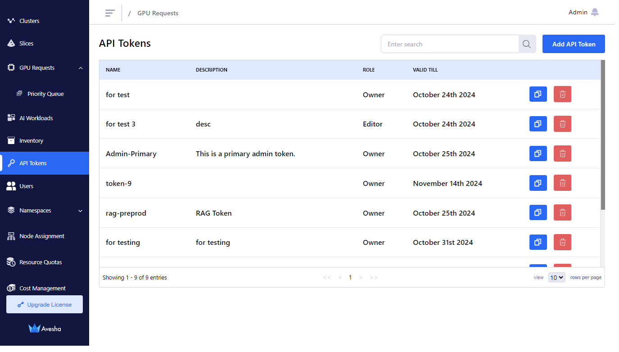Copy the Admin-Primary token
This screenshot has height=352, width=619.
(x=538, y=153)
